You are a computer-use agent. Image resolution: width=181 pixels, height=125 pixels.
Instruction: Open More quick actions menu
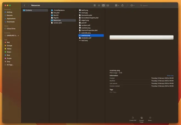click(150, 119)
